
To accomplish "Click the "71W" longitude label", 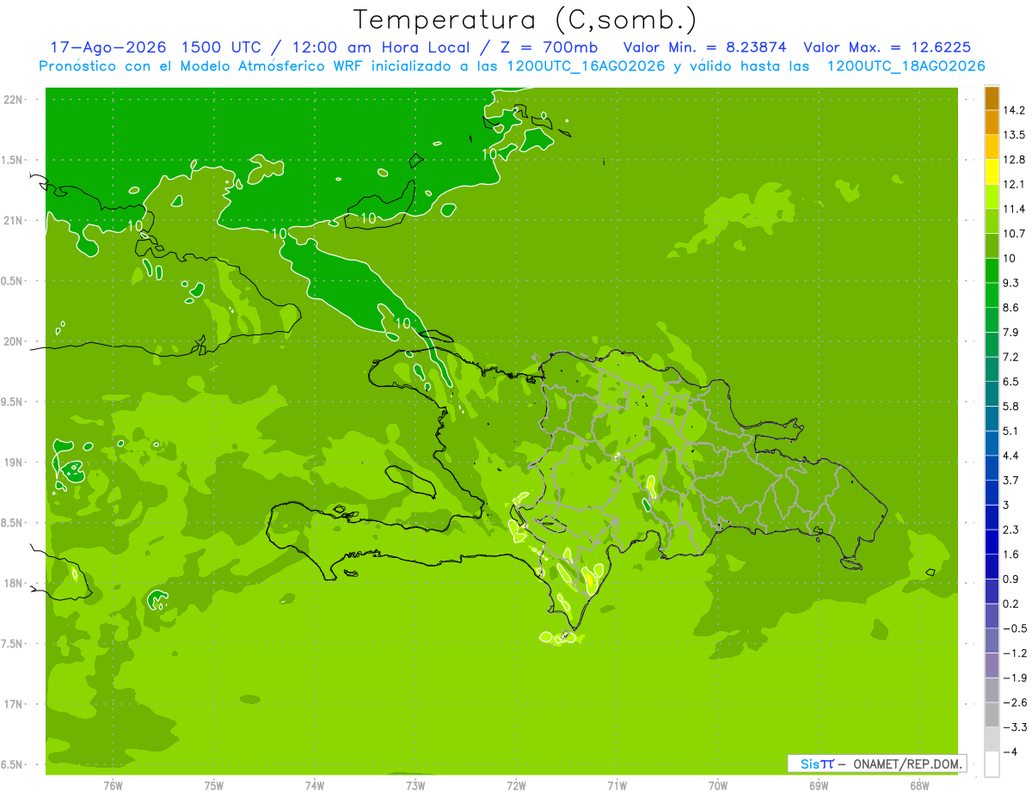I will click(617, 786).
